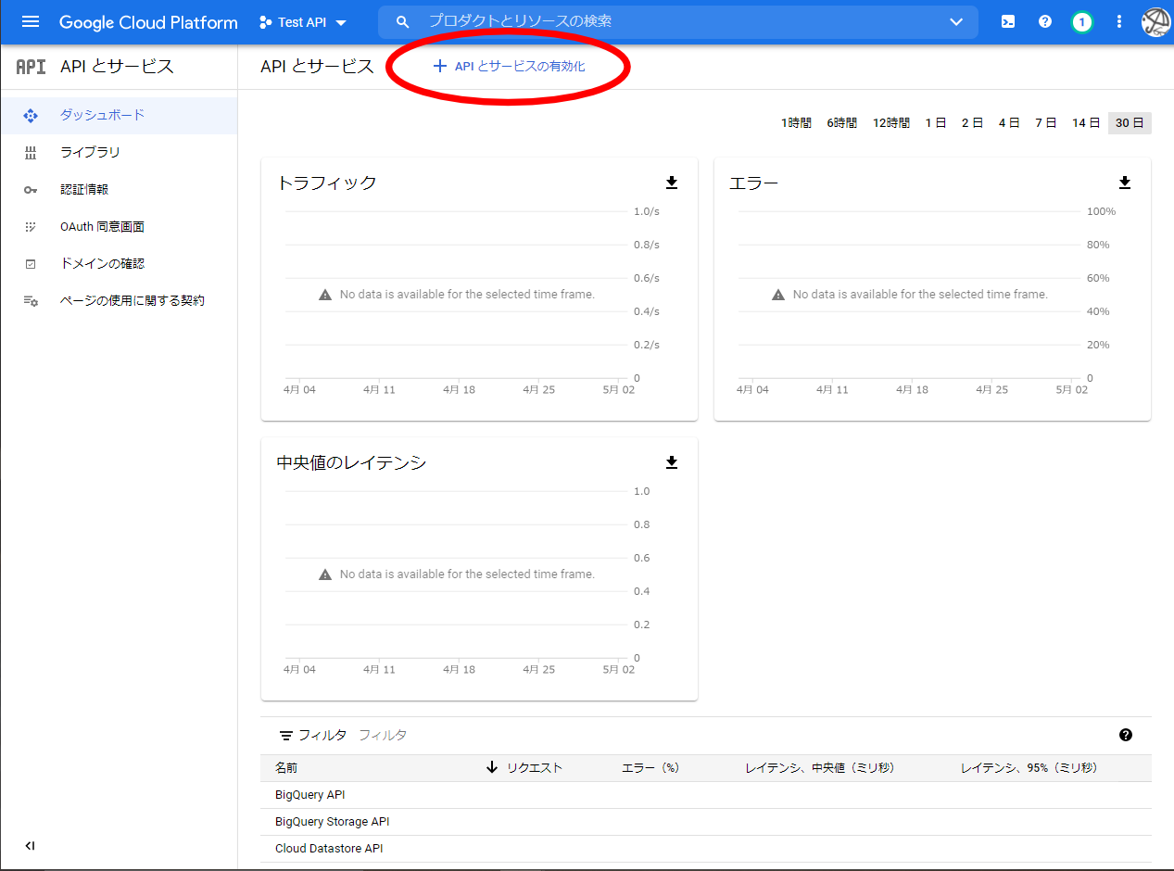Select the 14日 time range

pyautogui.click(x=1086, y=122)
